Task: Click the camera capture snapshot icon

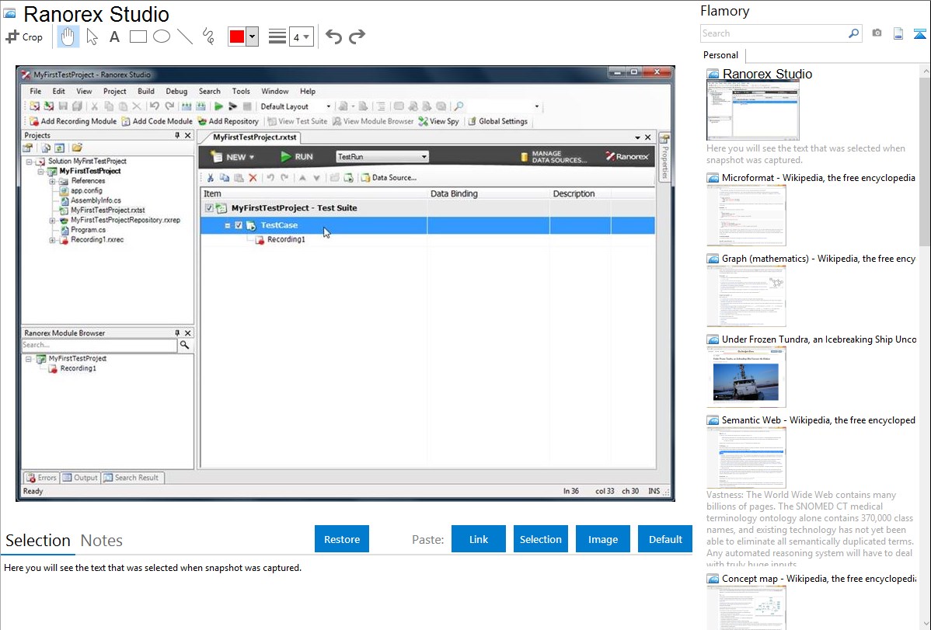Action: click(x=877, y=33)
